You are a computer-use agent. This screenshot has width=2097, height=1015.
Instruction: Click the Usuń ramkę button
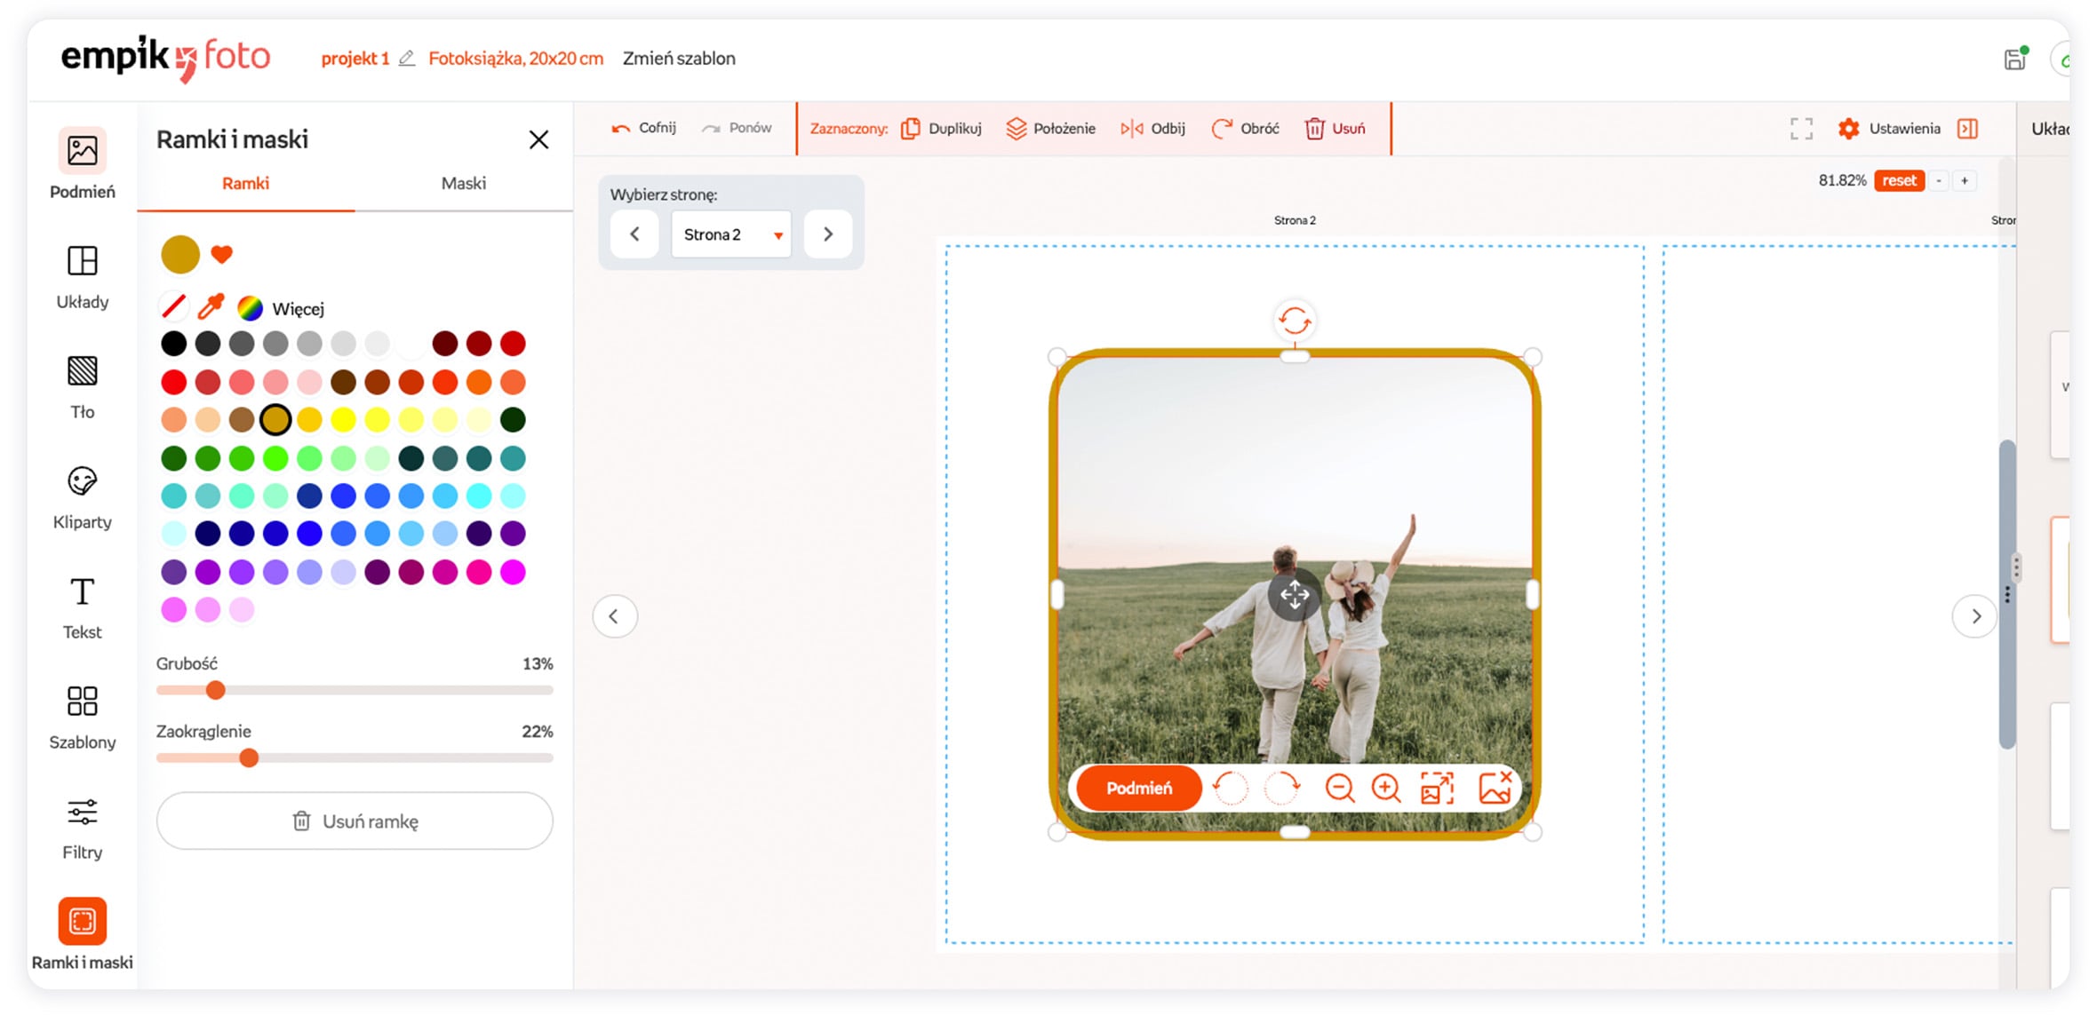pyautogui.click(x=355, y=821)
